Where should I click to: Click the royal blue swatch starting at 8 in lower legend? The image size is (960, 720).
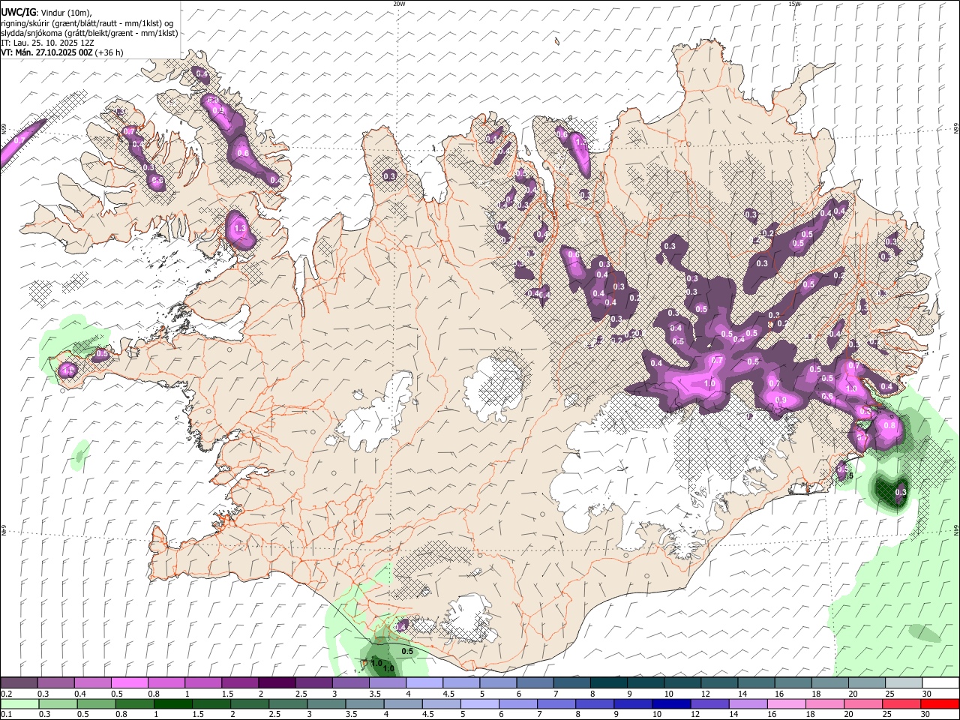click(x=595, y=704)
